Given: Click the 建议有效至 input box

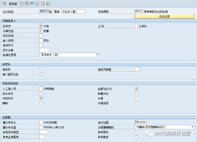Looking at the screenshot, I should pyautogui.click(x=41, y=127).
